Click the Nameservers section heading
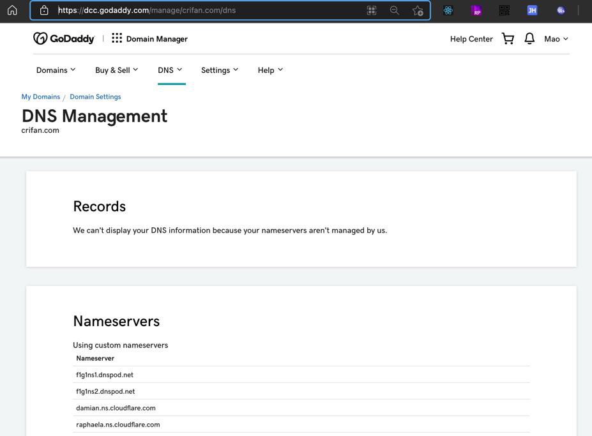The image size is (592, 436). tap(116, 321)
